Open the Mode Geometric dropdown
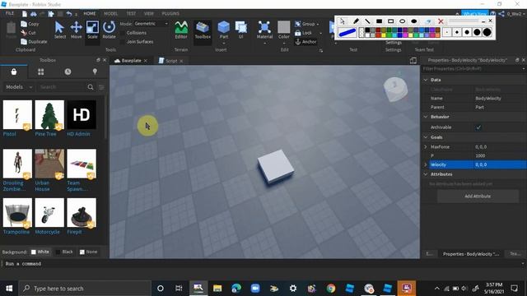The width and height of the screenshot is (527, 296). (x=151, y=24)
